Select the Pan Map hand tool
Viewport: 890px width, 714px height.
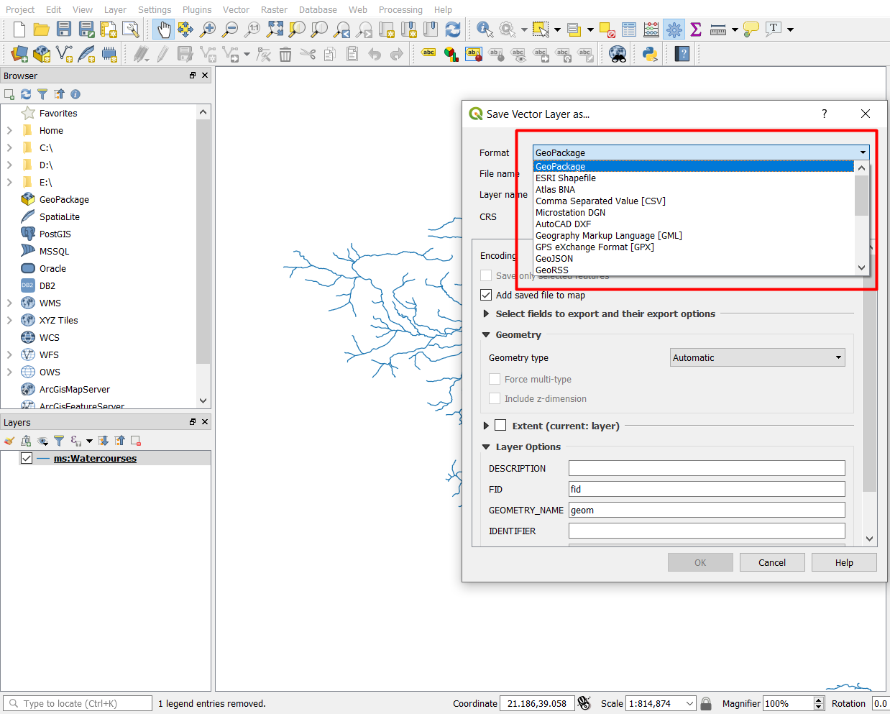coord(164,29)
